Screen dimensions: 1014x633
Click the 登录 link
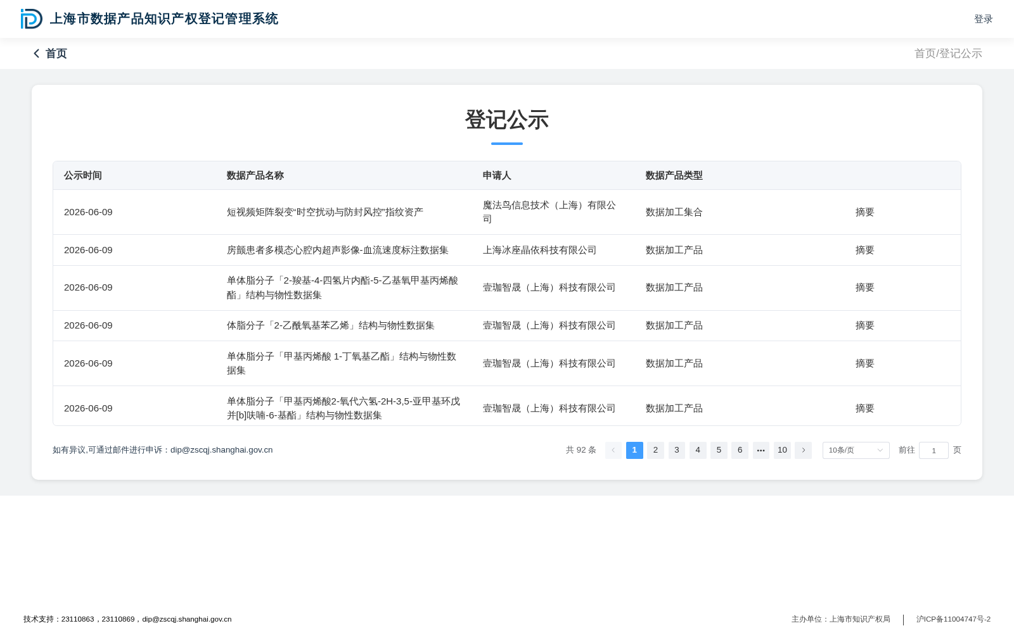pyautogui.click(x=984, y=19)
